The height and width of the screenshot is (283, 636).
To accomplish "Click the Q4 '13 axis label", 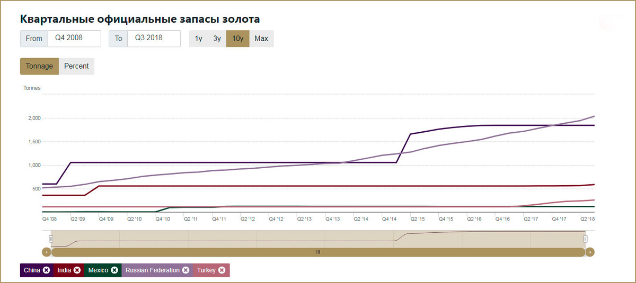I will tap(332, 218).
